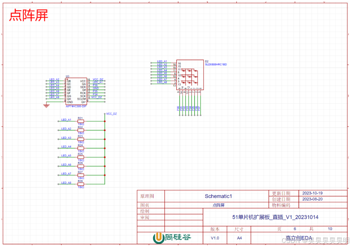This screenshot has width=351, height=247.
Task: Click update date 2023-10-19
Action: 312,193
